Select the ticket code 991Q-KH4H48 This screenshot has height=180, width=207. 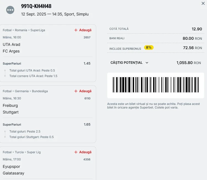(36, 6)
